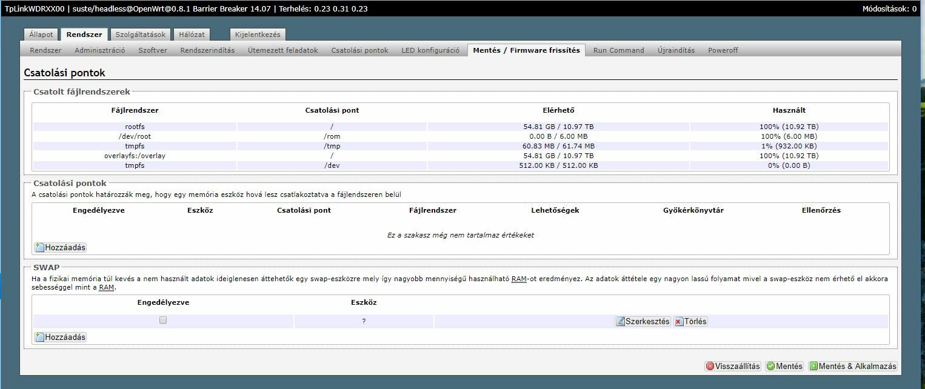Open the Szolgáltatások tab
This screenshot has height=389, width=925.
point(141,35)
